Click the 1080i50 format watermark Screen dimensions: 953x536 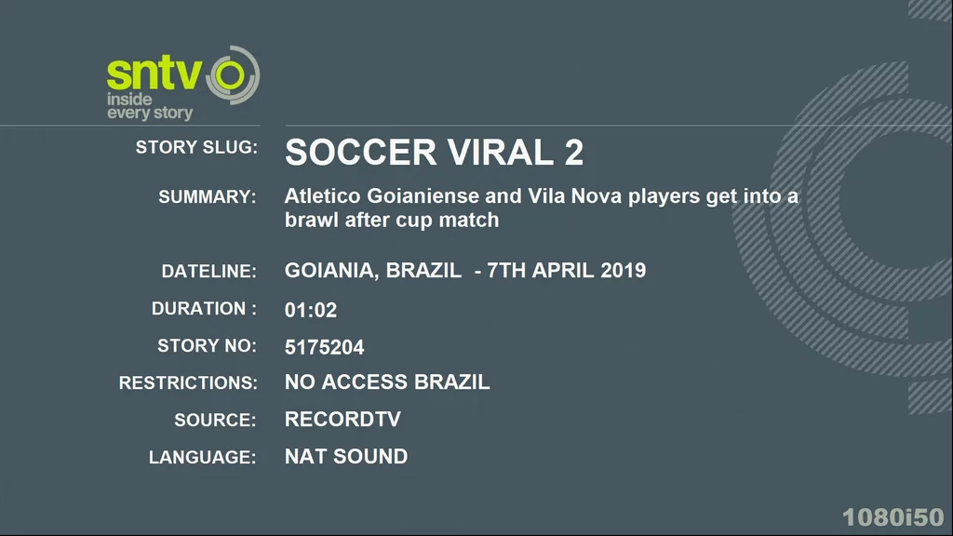[x=893, y=517]
